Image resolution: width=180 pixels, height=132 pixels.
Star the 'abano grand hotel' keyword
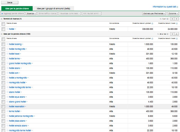[8, 102]
